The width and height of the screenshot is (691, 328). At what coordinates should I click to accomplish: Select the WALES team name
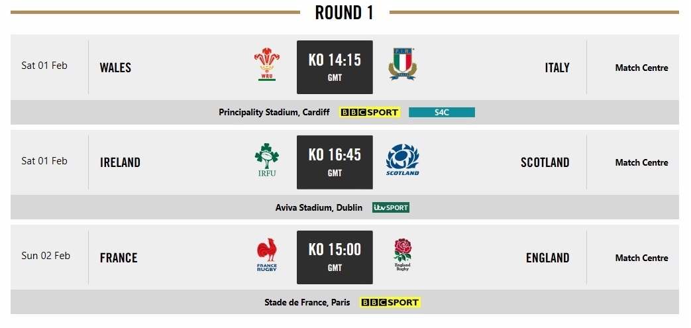click(115, 68)
